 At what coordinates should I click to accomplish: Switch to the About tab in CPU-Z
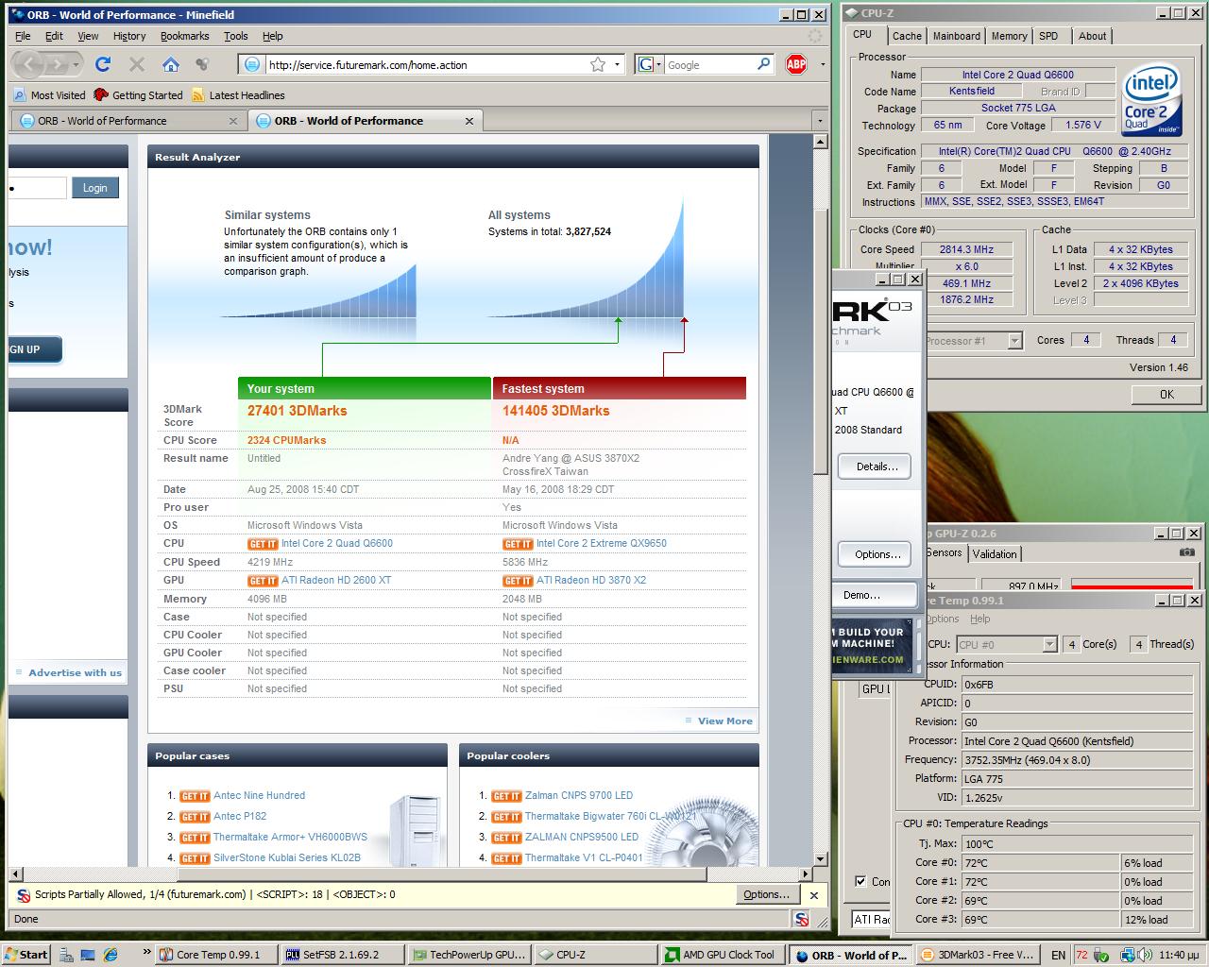1092,36
